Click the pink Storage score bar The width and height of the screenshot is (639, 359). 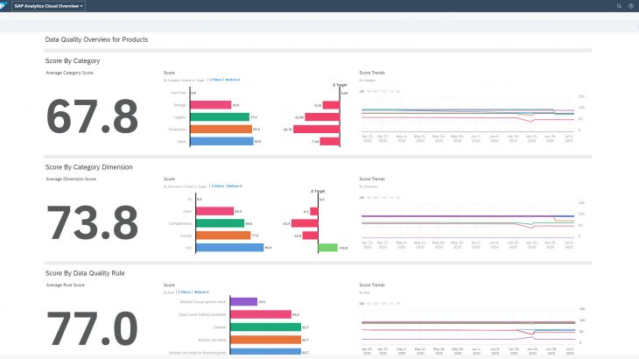pyautogui.click(x=210, y=104)
